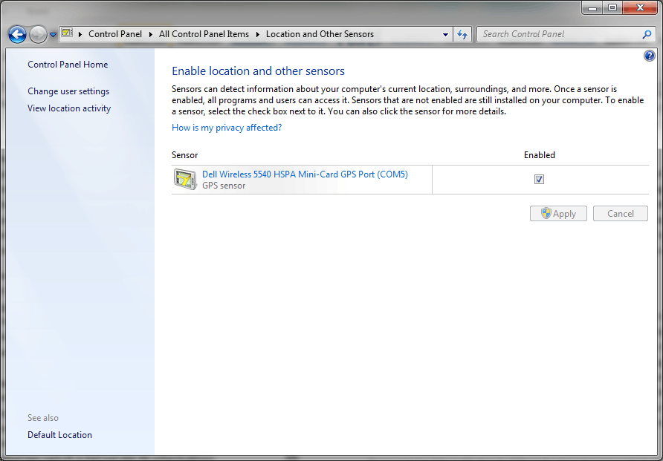Open the Default Location link

pyautogui.click(x=59, y=435)
